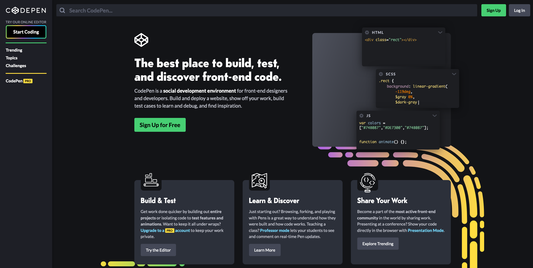
Task: Click the Build & Test conveyor icon
Action: pos(151,180)
